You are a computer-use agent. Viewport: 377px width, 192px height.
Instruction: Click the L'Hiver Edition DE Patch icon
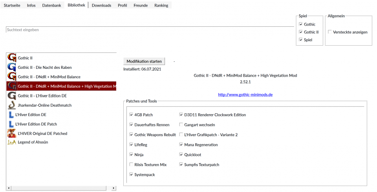[x=11, y=124]
